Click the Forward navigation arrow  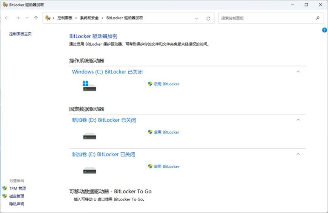click(x=18, y=18)
